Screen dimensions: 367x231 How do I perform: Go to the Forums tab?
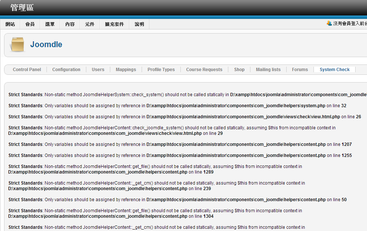click(300, 69)
